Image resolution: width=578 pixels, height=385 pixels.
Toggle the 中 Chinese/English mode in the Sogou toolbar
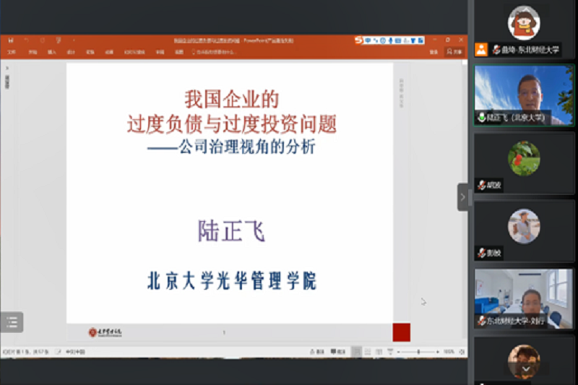point(368,40)
